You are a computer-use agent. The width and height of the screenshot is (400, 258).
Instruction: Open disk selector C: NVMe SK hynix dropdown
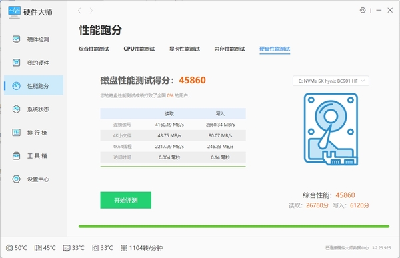(331, 81)
